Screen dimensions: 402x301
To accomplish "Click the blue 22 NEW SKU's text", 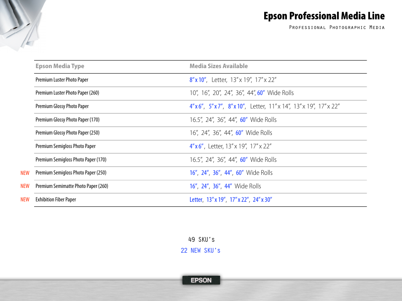I will click(201, 250).
